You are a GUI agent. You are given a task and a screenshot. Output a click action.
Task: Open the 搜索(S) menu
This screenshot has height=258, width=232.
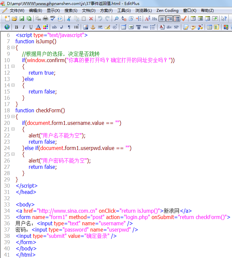pos(71,11)
